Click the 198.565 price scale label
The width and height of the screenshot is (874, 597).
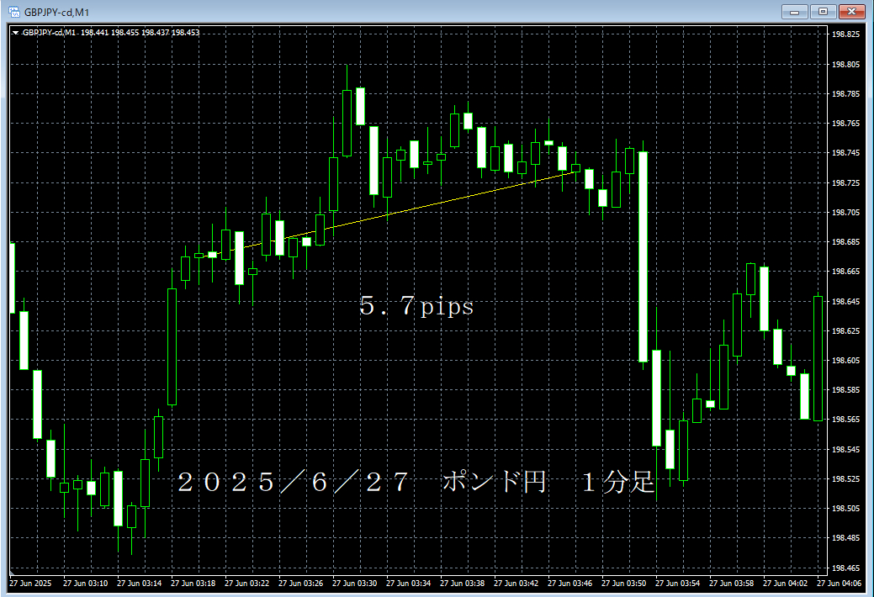[845, 420]
